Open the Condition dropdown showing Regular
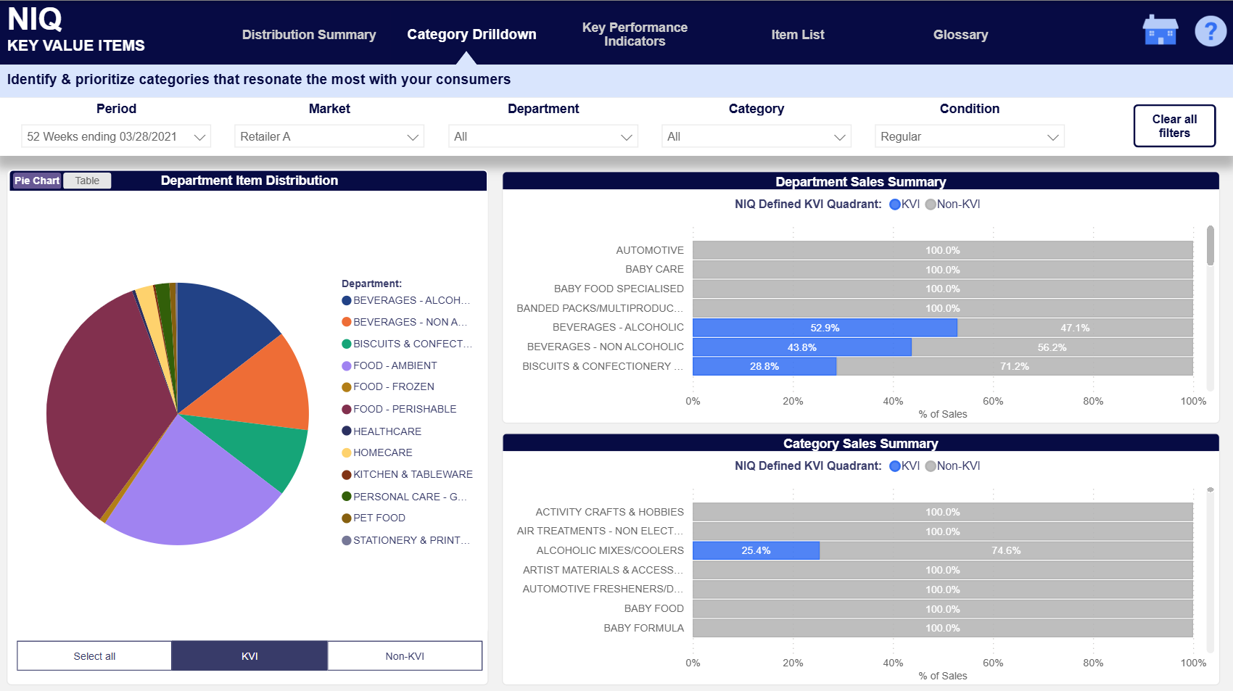 (970, 136)
